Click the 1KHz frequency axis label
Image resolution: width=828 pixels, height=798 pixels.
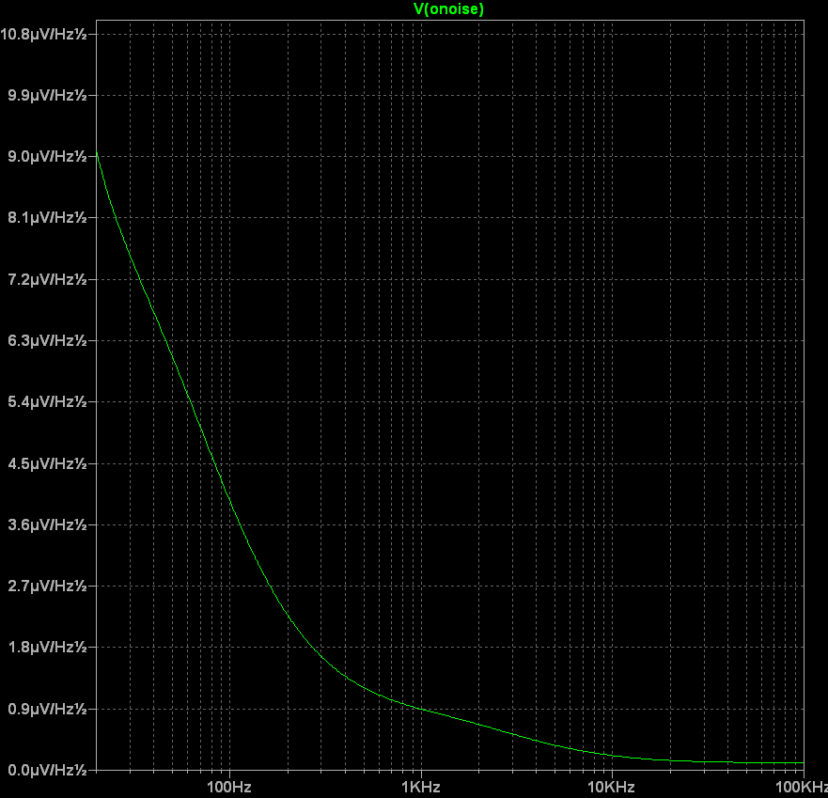(421, 787)
